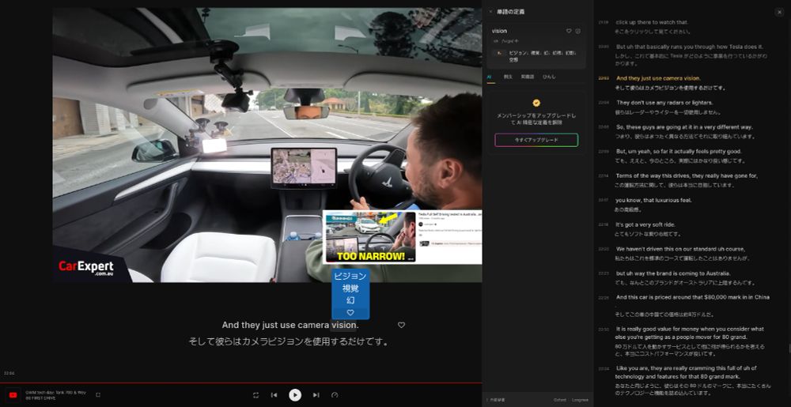The height and width of the screenshot is (407, 791).
Task: Jump to 'they are really cramming this full' line
Action: tap(686, 372)
